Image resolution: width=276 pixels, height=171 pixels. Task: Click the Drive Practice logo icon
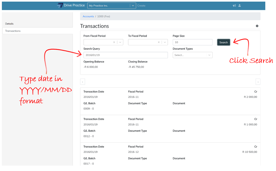pyautogui.click(x=60, y=5)
